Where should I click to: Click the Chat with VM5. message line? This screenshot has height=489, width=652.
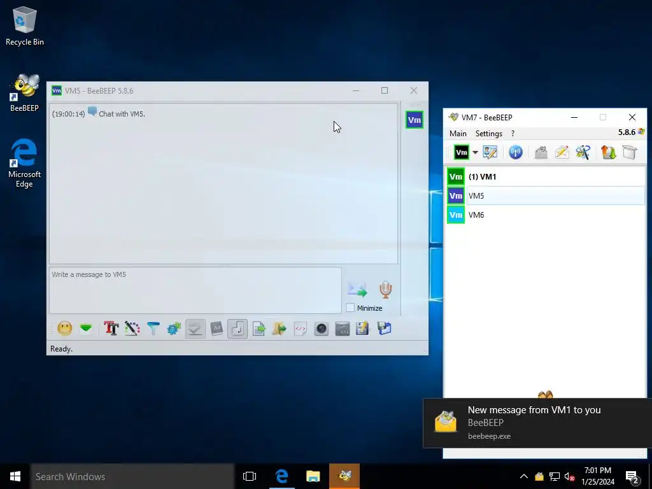click(122, 114)
